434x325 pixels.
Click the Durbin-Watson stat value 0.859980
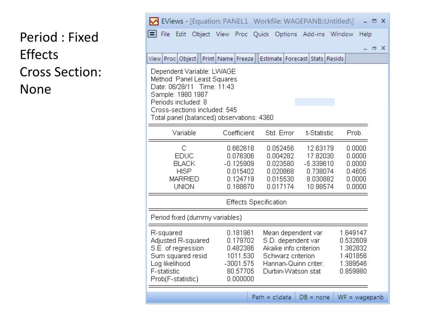(353, 271)
